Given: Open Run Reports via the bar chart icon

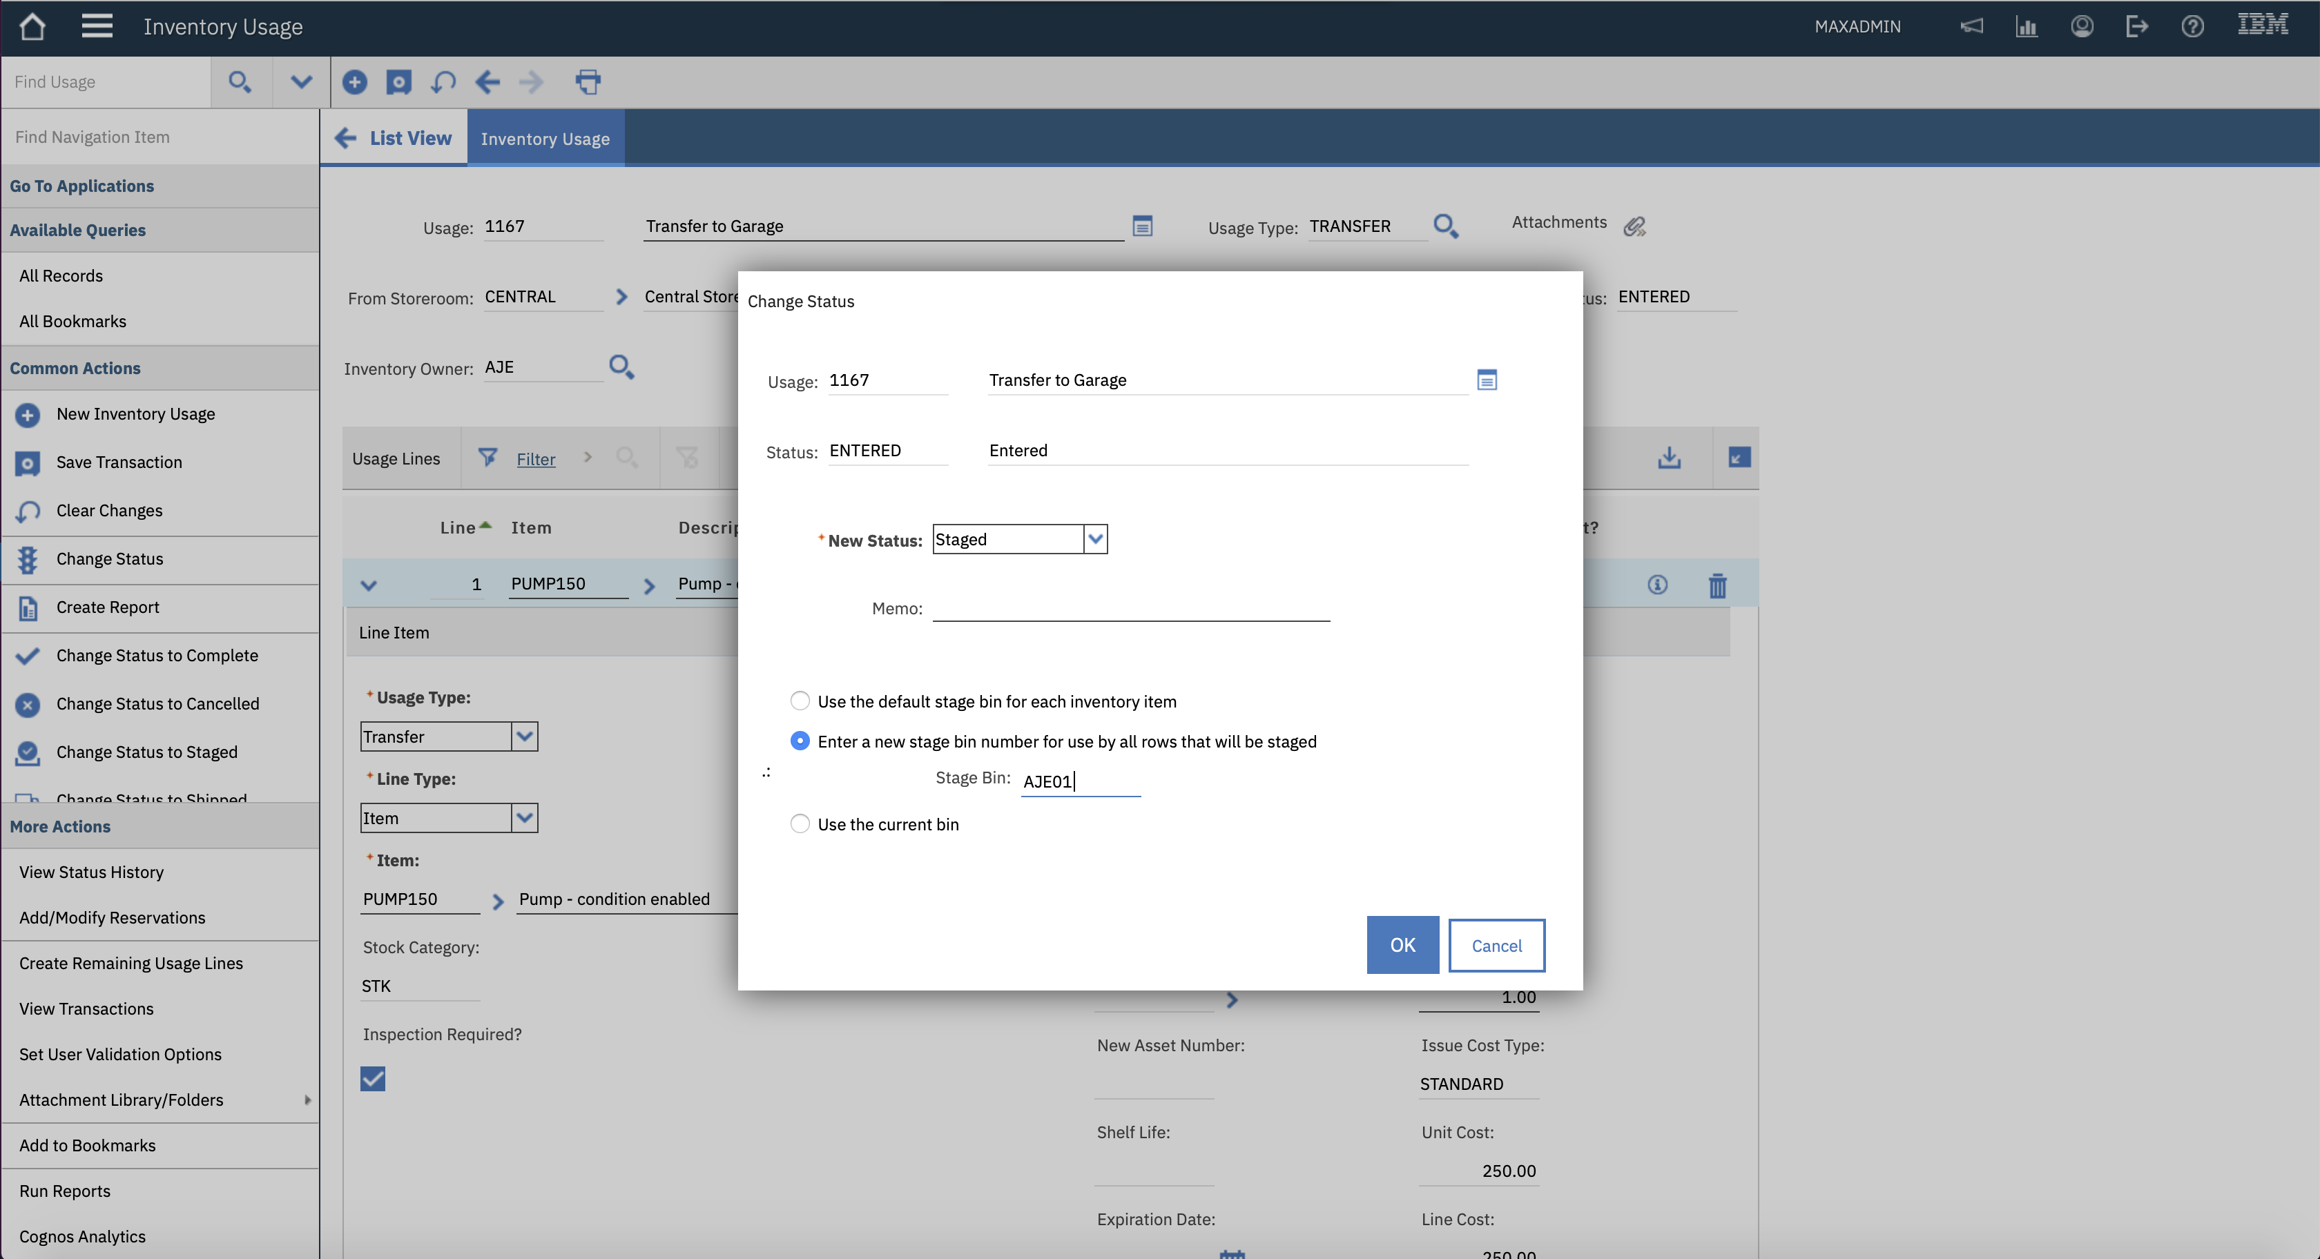Looking at the screenshot, I should tap(2027, 26).
